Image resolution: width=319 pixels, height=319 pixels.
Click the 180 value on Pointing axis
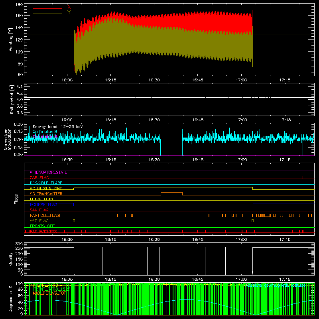(x=19, y=5)
